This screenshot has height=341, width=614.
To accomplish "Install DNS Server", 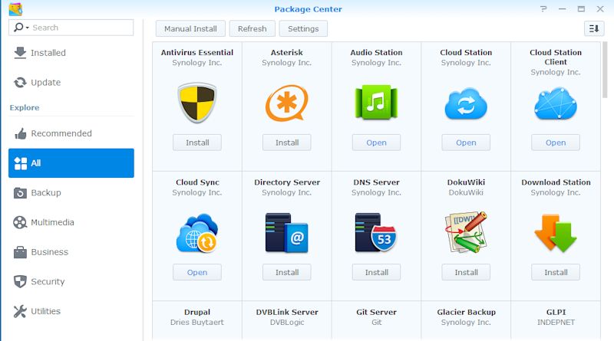I will [x=376, y=273].
